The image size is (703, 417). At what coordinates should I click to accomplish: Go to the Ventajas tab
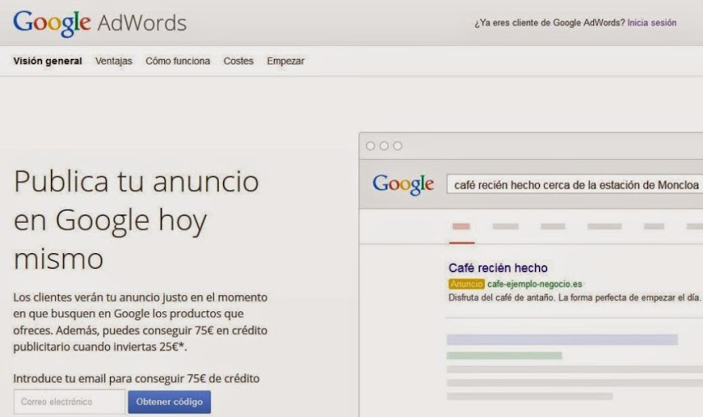tap(113, 61)
